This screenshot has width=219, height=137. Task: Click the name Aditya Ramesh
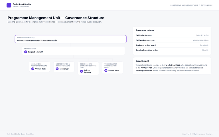point(87,71)
